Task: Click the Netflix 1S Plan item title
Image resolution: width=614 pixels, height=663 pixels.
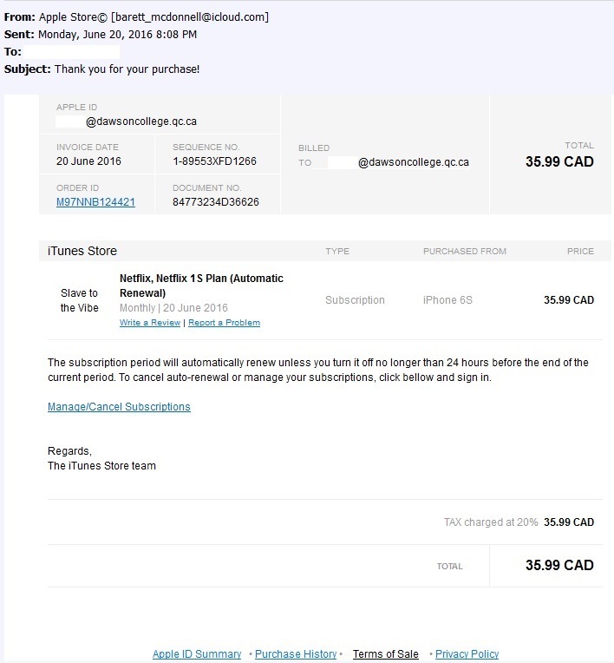Action: (201, 286)
